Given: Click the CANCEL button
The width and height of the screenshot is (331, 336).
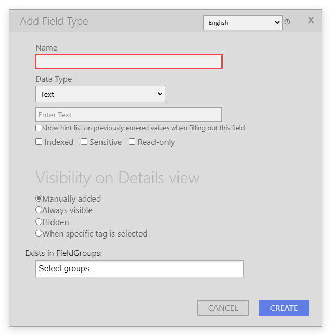Looking at the screenshot, I should (223, 308).
